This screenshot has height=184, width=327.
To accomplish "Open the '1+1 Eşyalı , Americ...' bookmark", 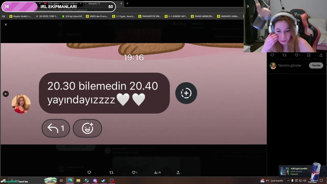I will click(123, 16).
